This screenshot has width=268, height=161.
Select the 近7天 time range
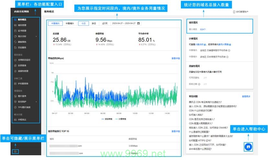[x=105, y=24]
